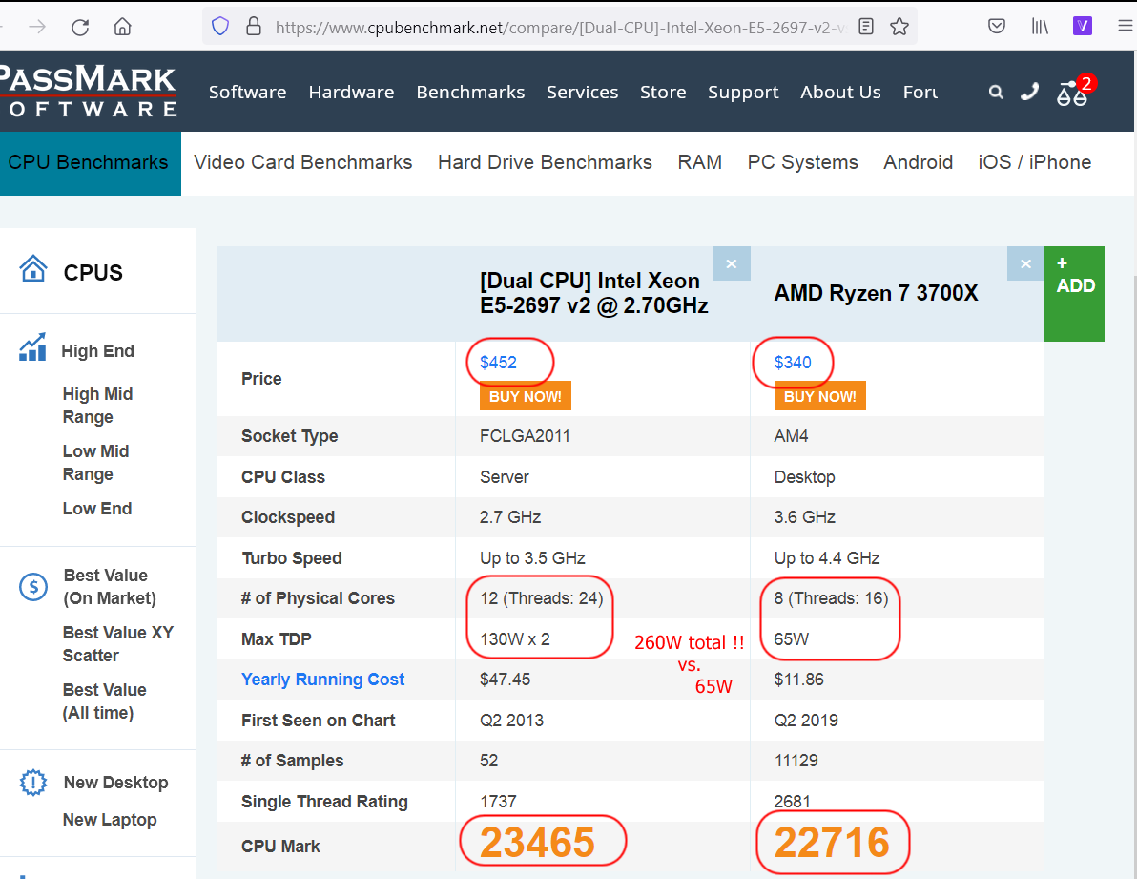Open the Pocket save icon
The image size is (1137, 879).
pos(997,27)
